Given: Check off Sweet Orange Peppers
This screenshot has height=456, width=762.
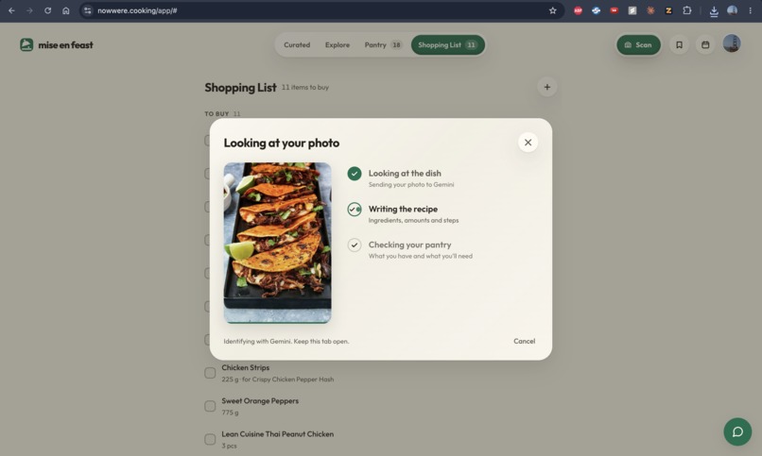Looking at the screenshot, I should [x=210, y=406].
